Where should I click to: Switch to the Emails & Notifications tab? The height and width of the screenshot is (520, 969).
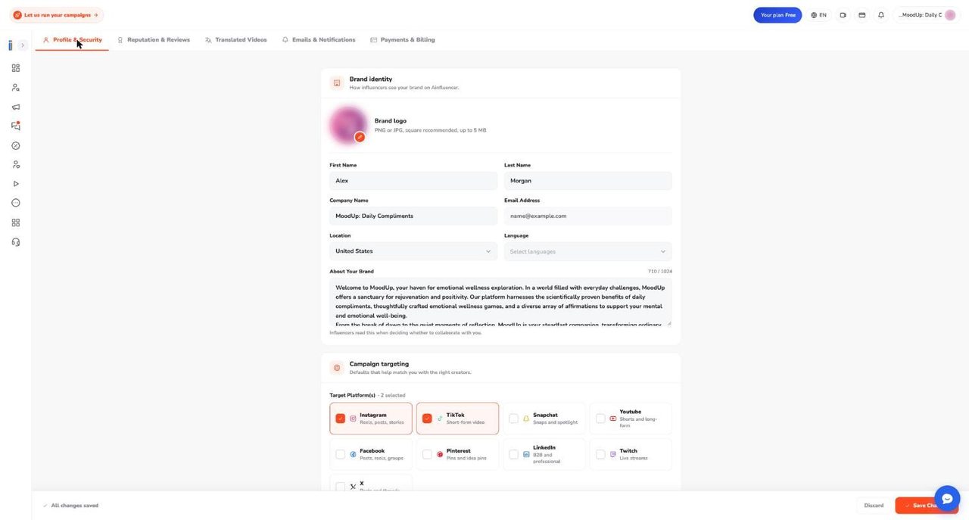coord(319,40)
